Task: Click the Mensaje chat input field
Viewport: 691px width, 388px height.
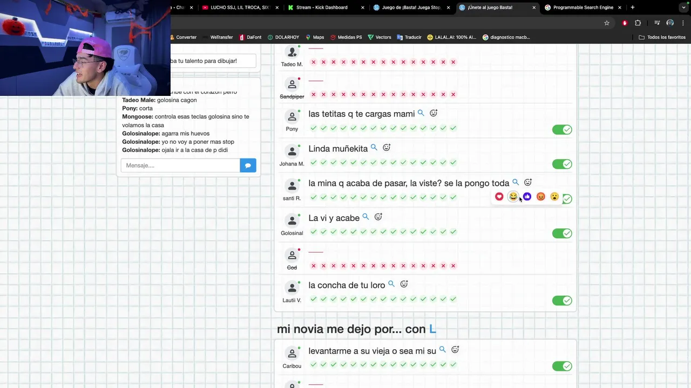Action: (x=180, y=165)
